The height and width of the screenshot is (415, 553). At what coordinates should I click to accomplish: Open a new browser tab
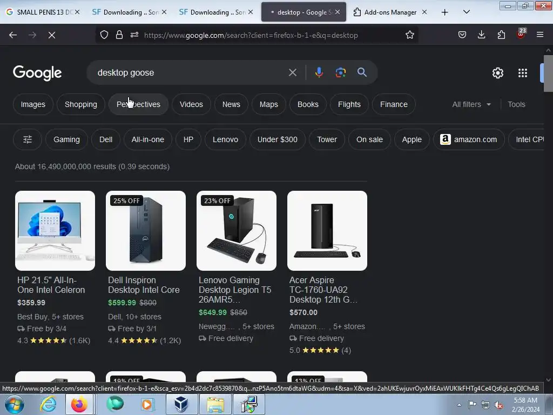point(445,12)
